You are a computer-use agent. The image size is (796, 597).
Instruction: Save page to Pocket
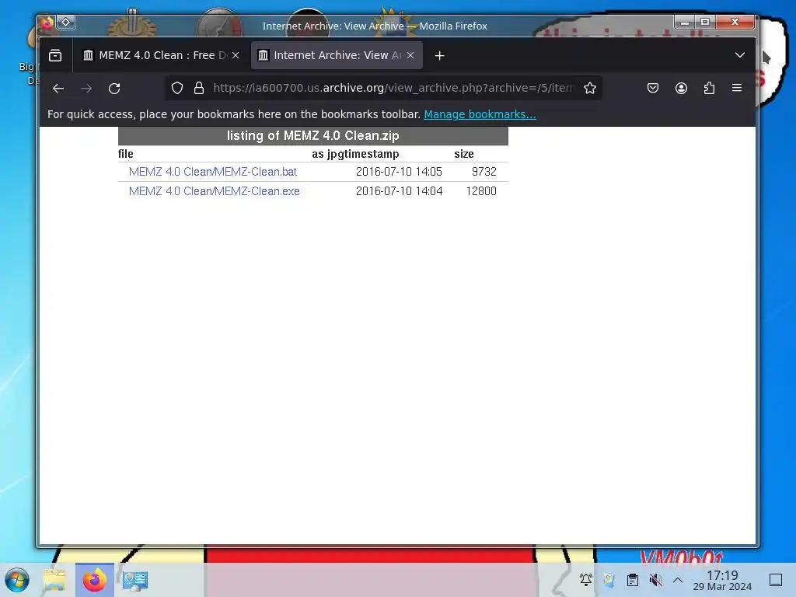pyautogui.click(x=653, y=89)
